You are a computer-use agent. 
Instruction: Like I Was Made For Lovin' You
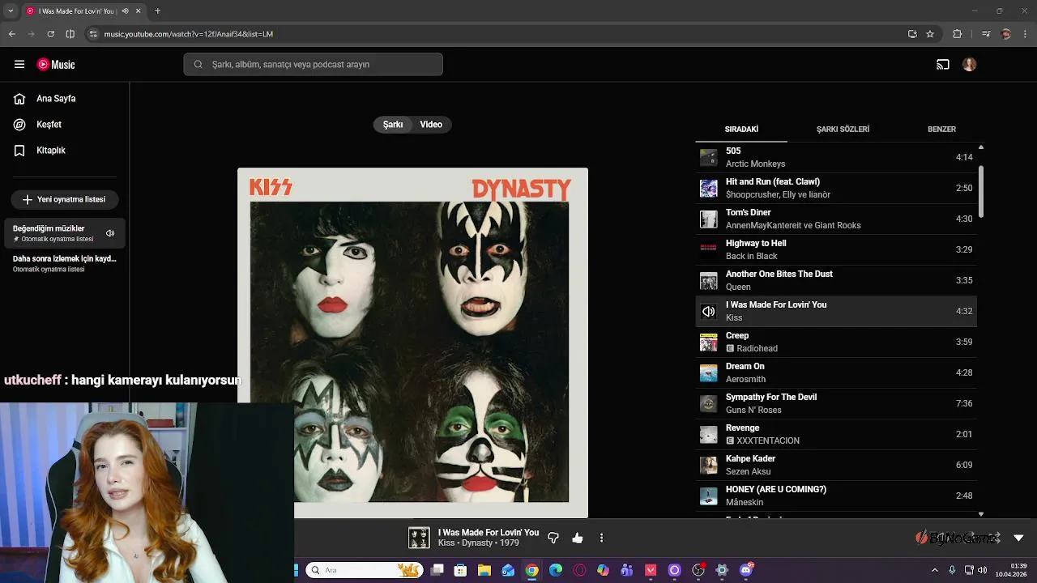point(578,538)
